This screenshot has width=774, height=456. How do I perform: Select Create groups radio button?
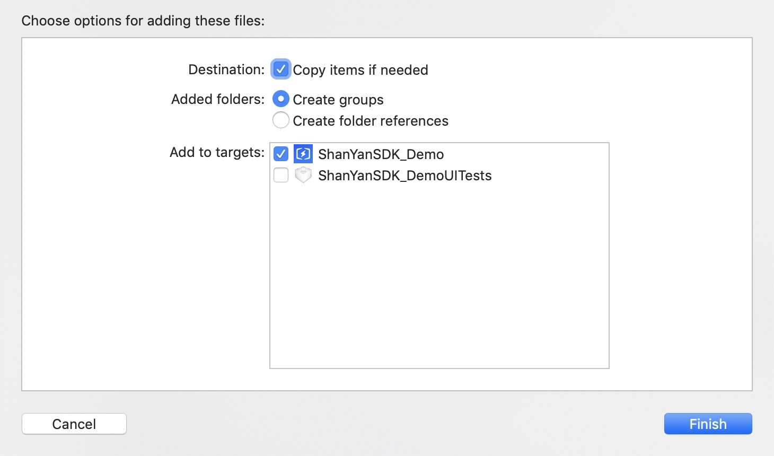pos(281,99)
